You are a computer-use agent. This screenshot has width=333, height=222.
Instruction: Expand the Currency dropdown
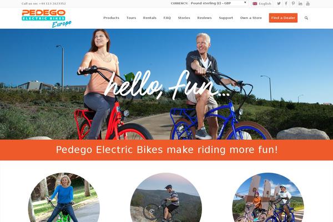coord(219,3)
